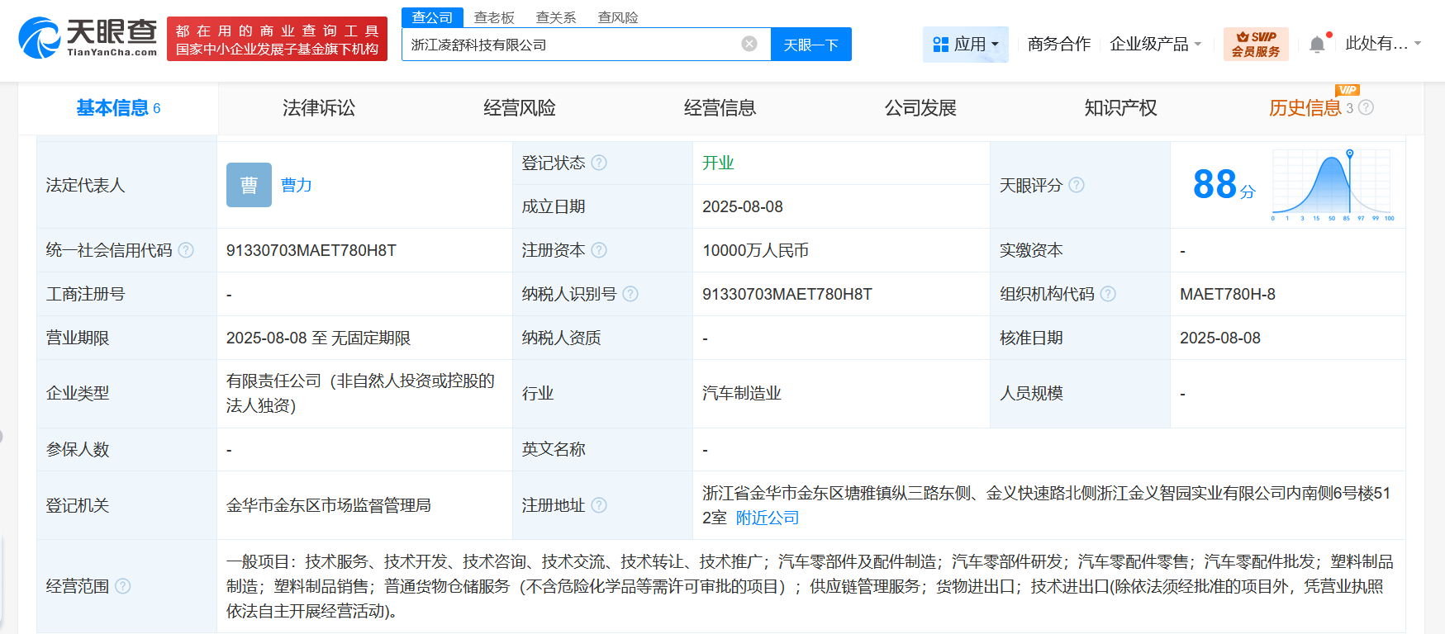Open the SVIP member service badge

coord(1256,44)
